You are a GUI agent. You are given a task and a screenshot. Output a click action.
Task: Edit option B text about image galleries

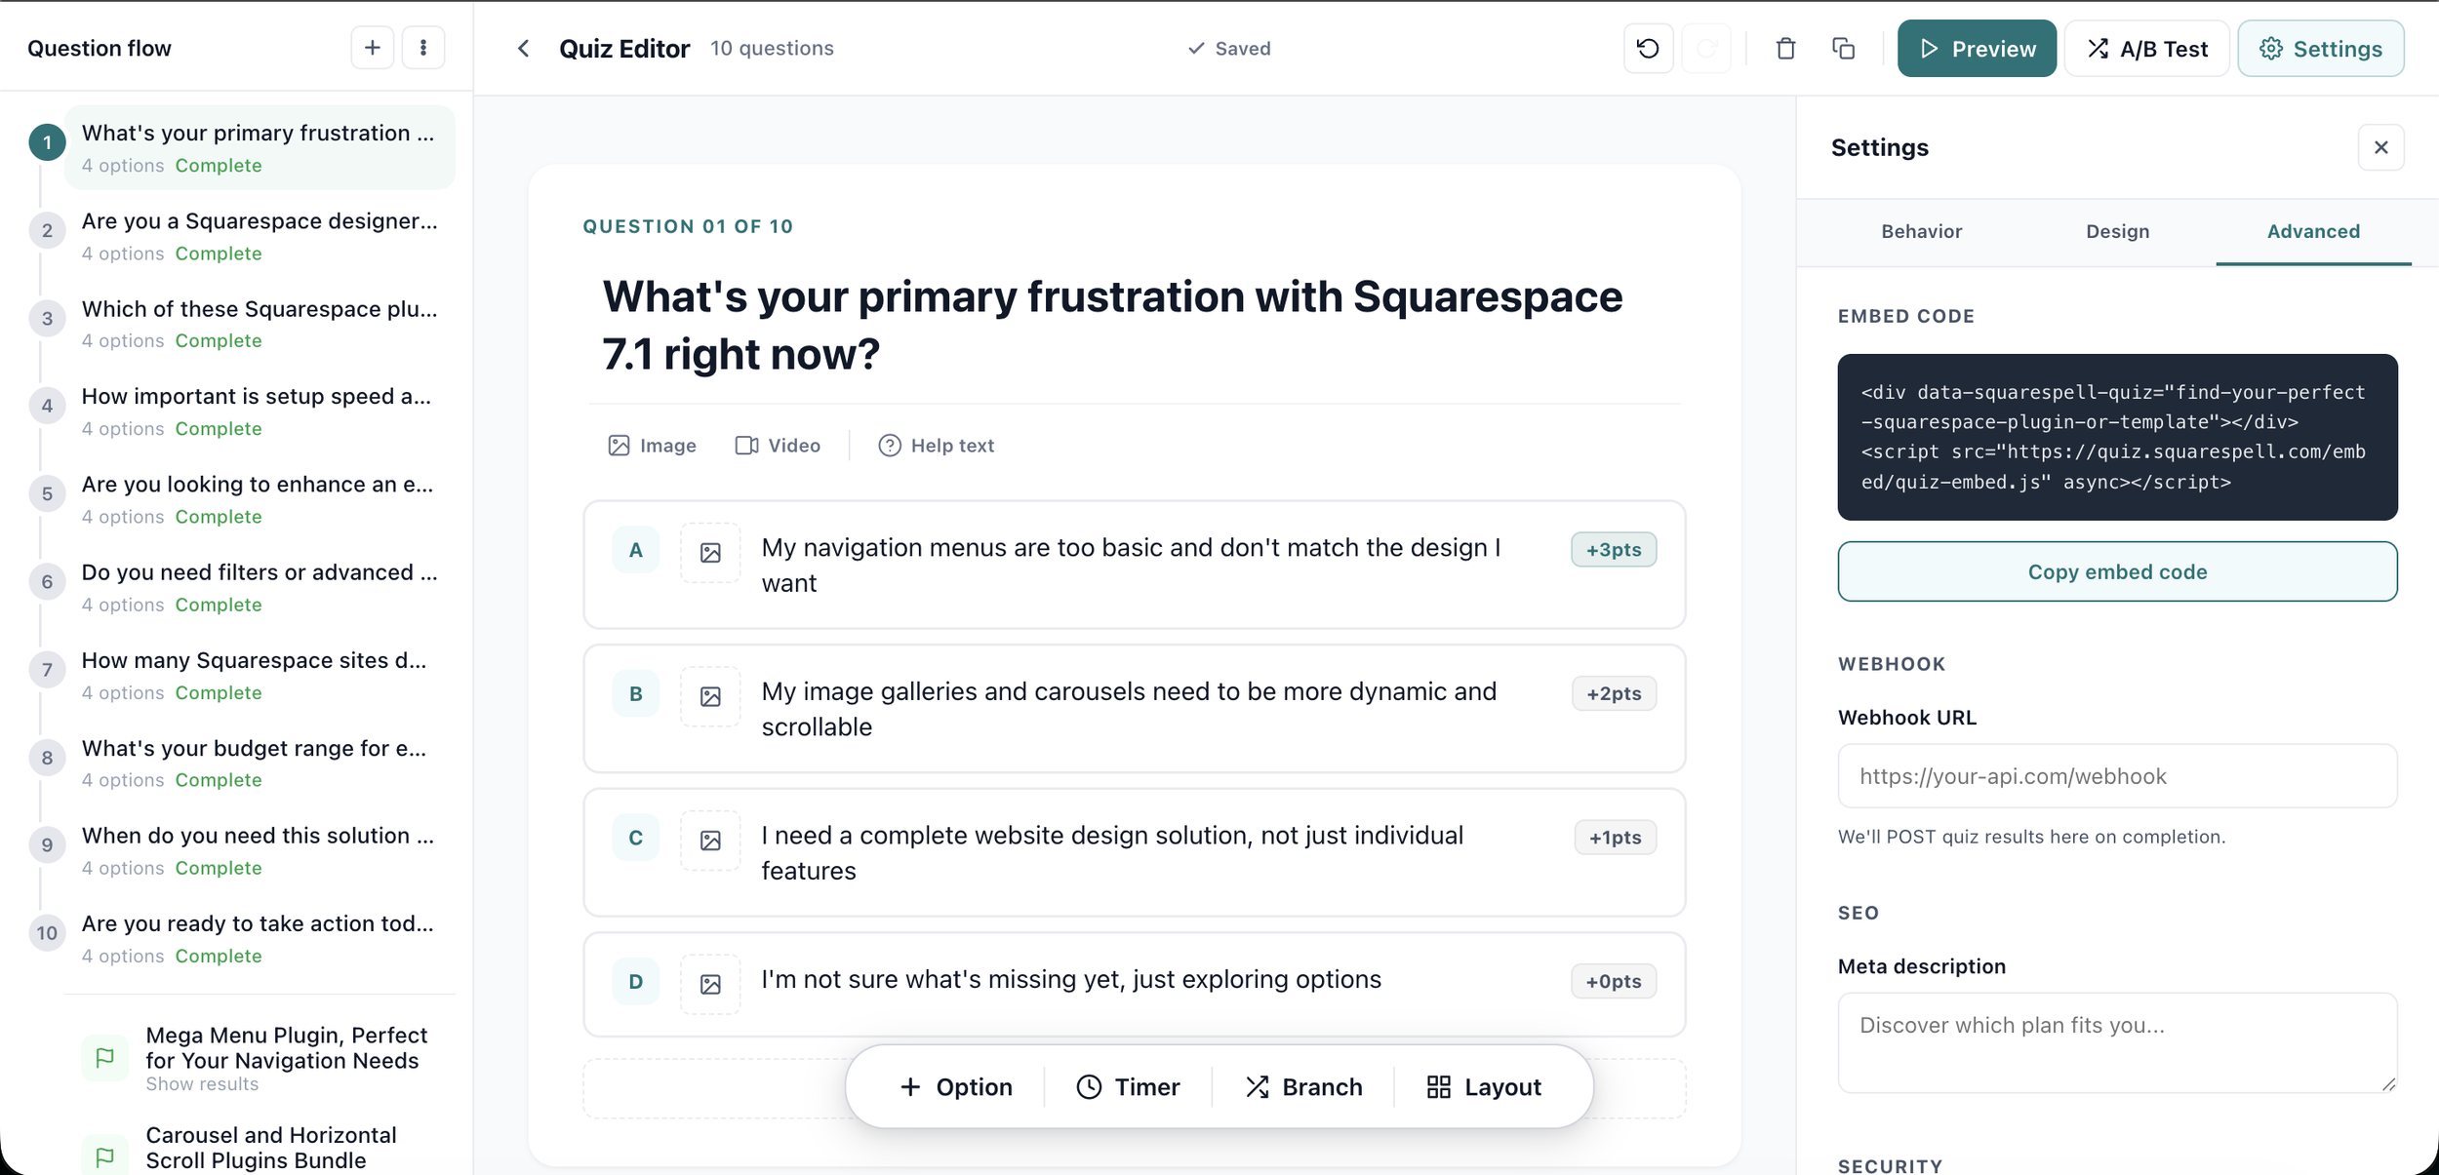click(x=1129, y=709)
